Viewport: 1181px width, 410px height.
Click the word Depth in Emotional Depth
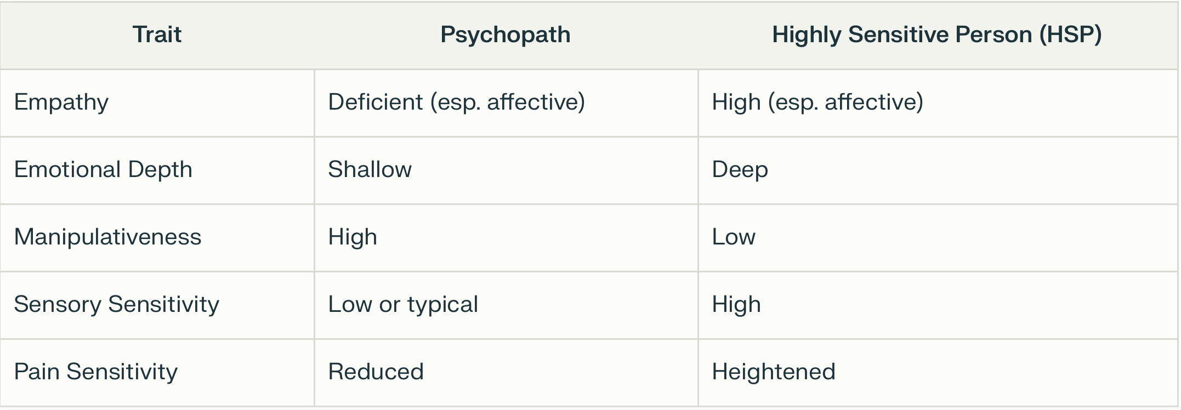[x=160, y=170]
